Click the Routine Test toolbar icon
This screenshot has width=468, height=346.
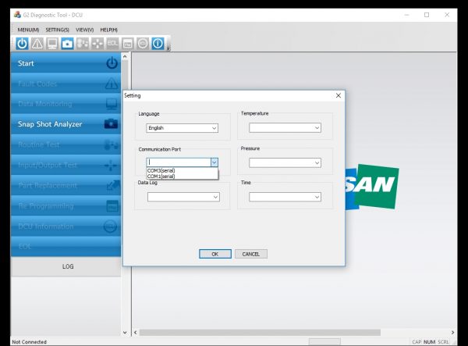pos(83,44)
